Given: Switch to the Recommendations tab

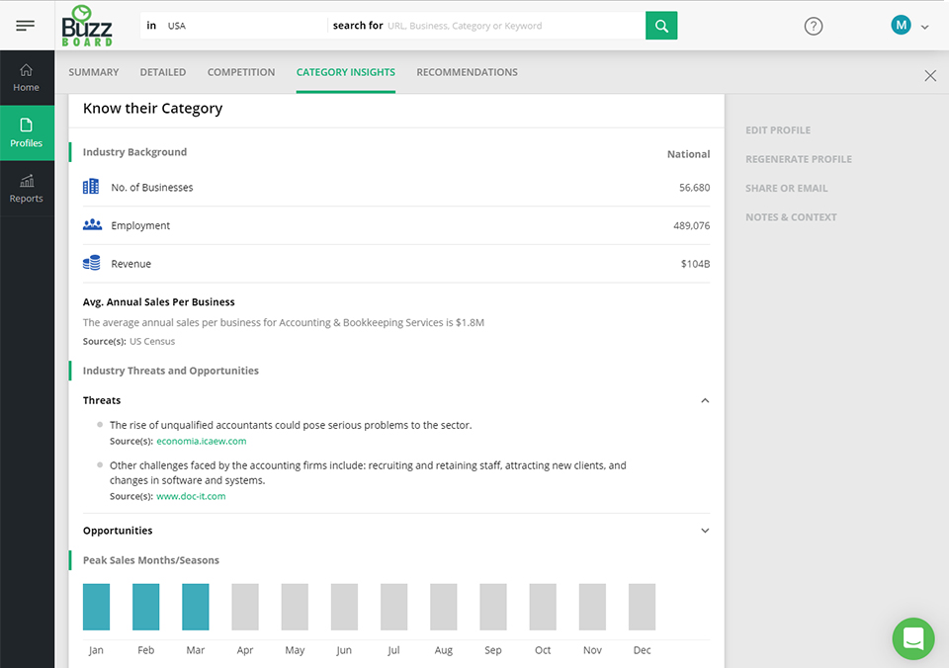Looking at the screenshot, I should (x=467, y=72).
